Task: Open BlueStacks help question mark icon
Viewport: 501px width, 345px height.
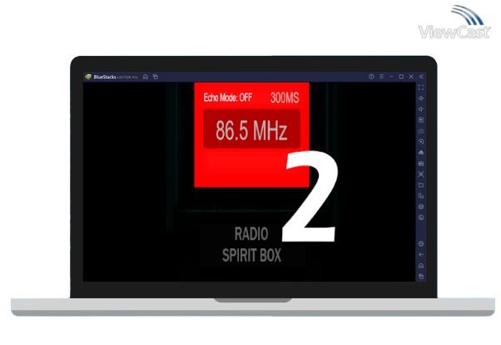Action: 371,77
